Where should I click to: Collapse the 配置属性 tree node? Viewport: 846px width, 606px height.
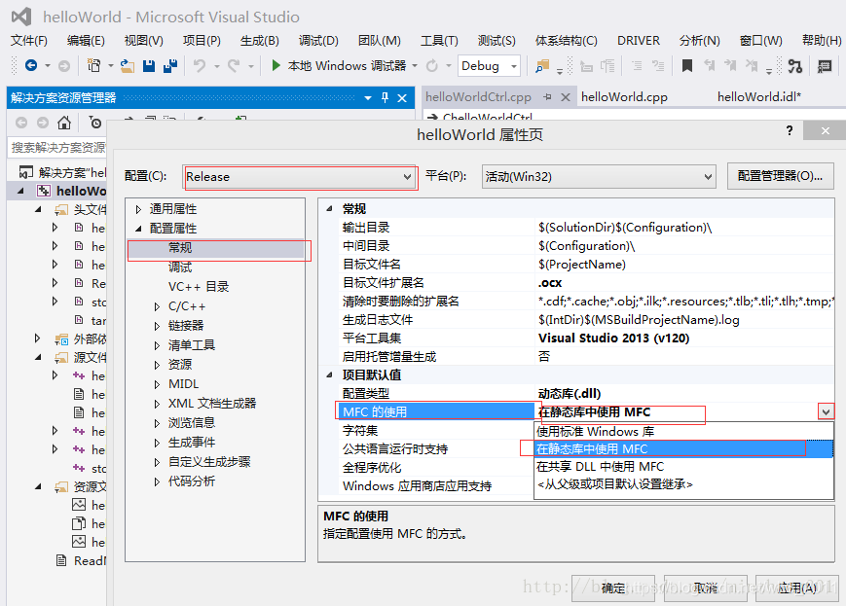138,229
